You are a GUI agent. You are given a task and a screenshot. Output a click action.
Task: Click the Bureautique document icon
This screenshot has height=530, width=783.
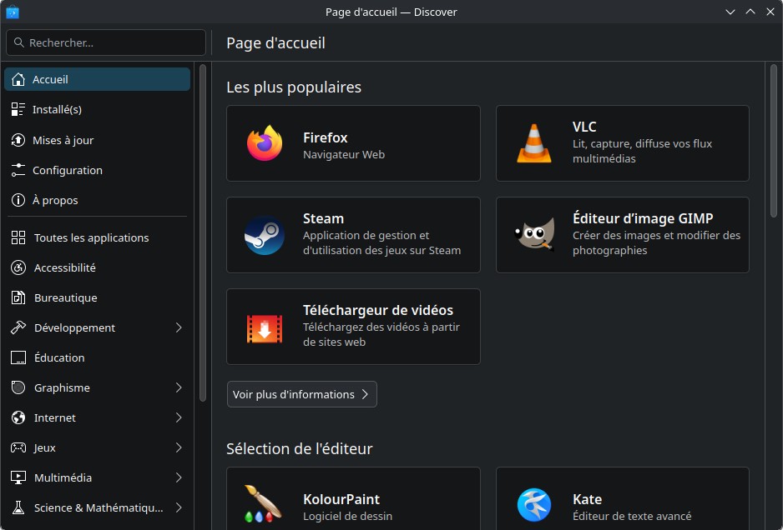(18, 297)
